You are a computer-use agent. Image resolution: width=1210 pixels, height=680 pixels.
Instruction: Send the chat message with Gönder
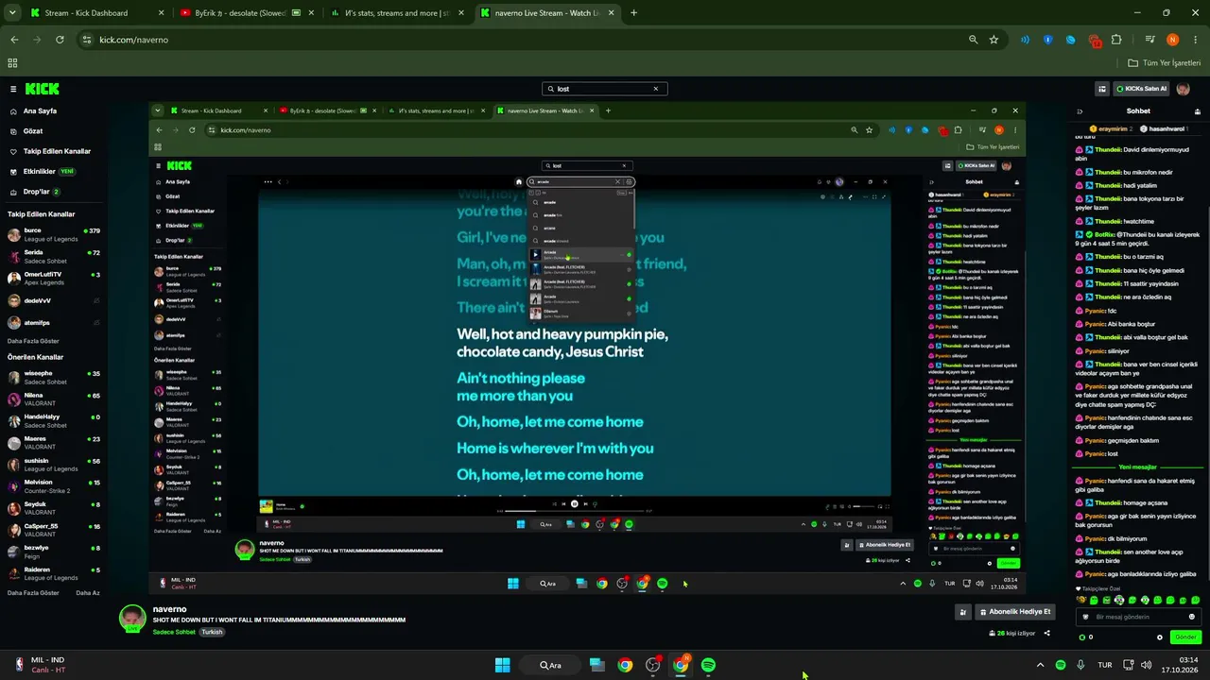pos(1185,637)
